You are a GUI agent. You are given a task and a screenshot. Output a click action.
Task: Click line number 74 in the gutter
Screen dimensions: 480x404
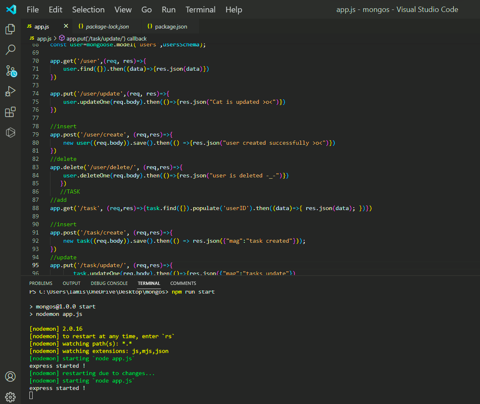click(36, 93)
